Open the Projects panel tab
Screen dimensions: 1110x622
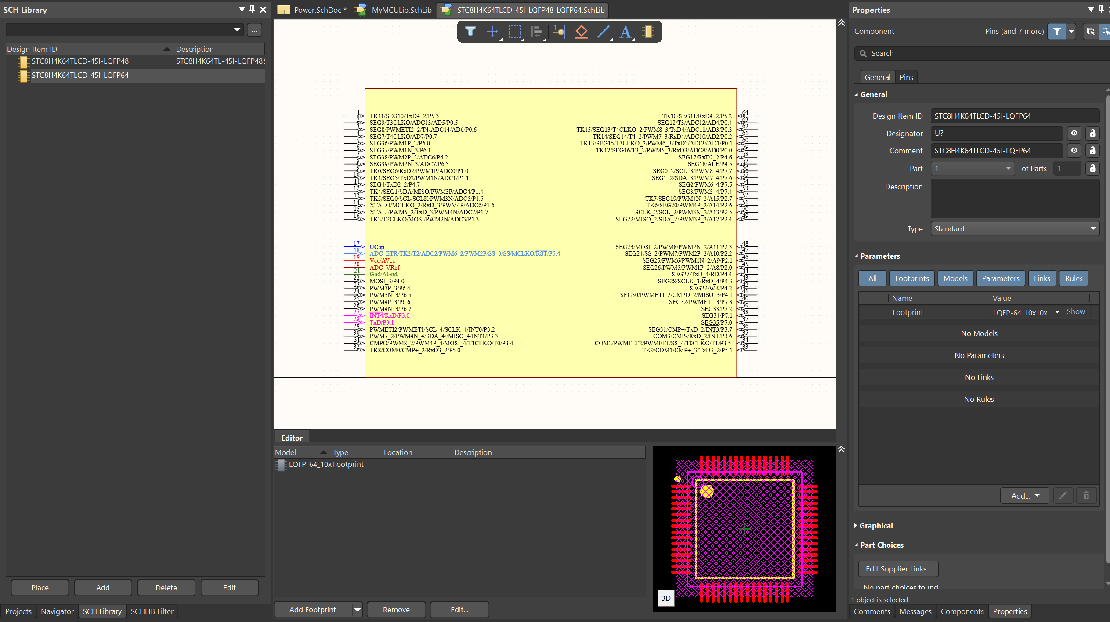18,611
